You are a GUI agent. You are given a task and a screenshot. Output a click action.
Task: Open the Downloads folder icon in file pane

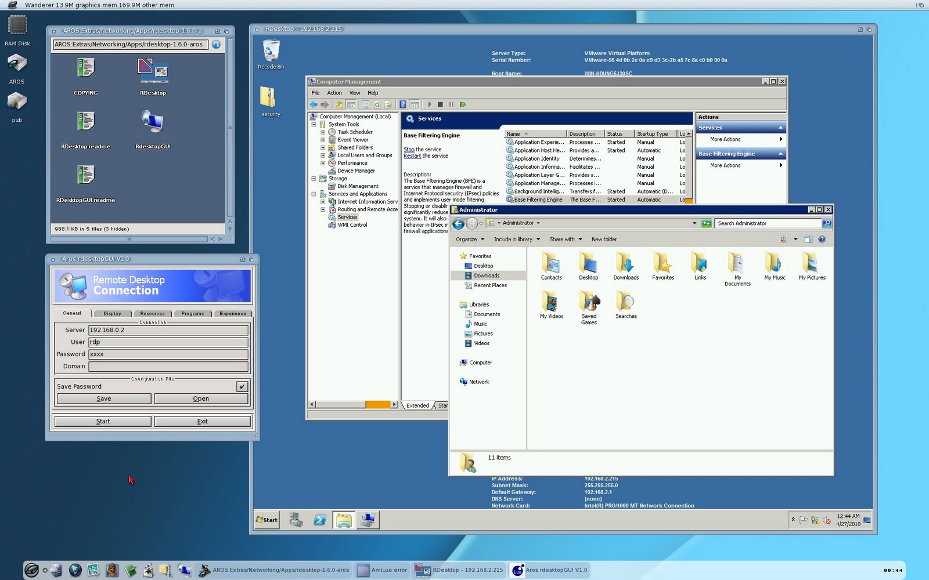point(626,267)
